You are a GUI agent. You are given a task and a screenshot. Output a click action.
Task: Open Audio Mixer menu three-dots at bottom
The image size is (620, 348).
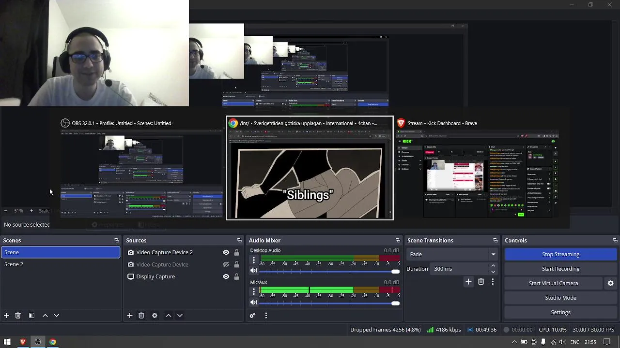[x=266, y=316]
